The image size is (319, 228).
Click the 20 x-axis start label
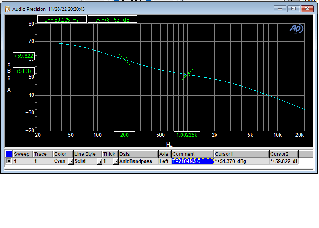click(x=38, y=135)
